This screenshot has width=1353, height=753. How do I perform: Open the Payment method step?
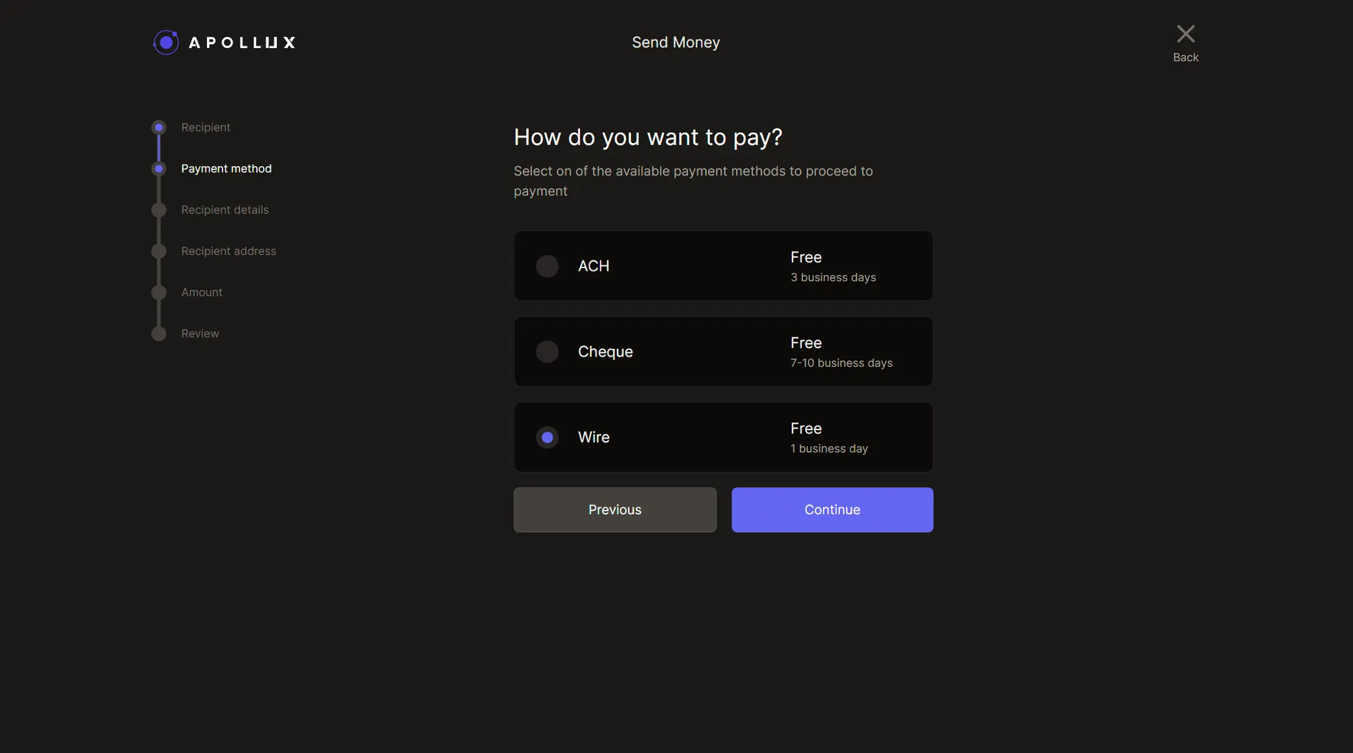226,169
